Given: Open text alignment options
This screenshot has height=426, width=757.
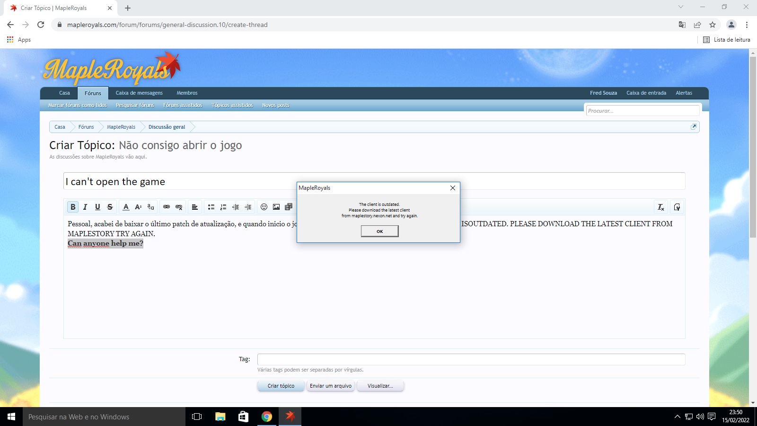Looking at the screenshot, I should [x=194, y=207].
